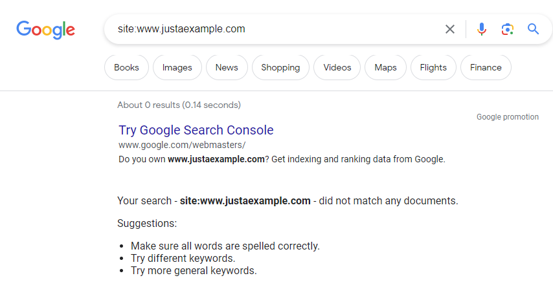The image size is (553, 289).
Task: Select the Flights filter chip
Action: (433, 67)
